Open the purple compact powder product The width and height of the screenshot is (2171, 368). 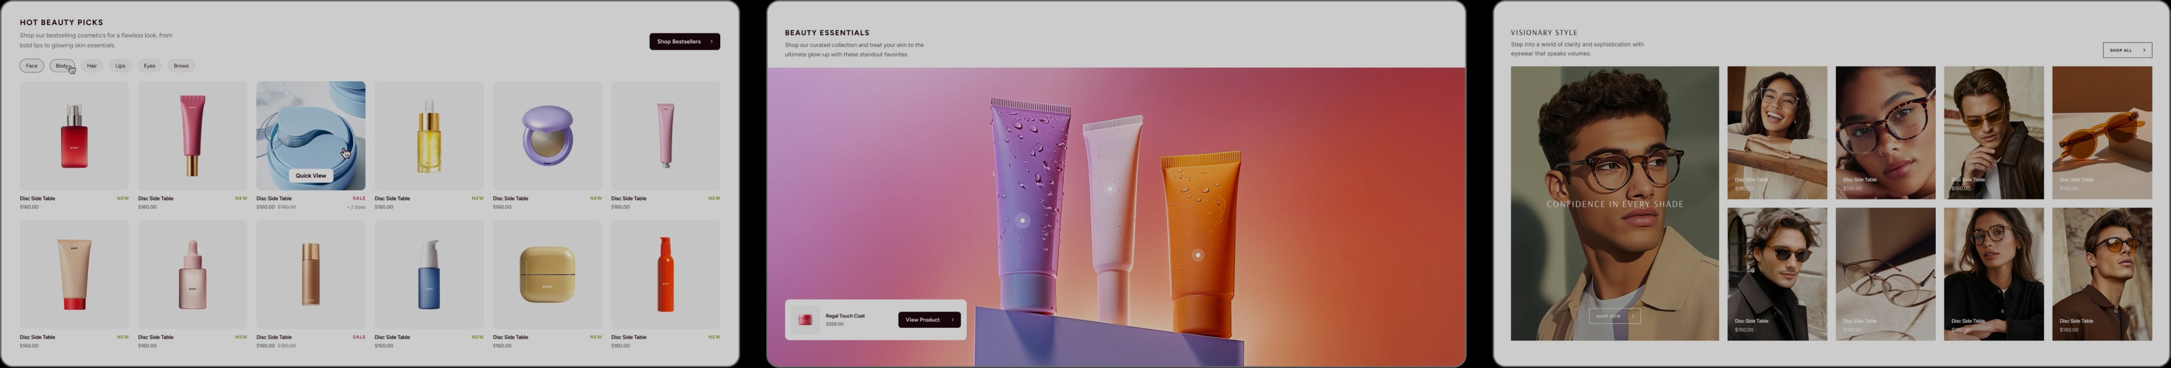(547, 136)
